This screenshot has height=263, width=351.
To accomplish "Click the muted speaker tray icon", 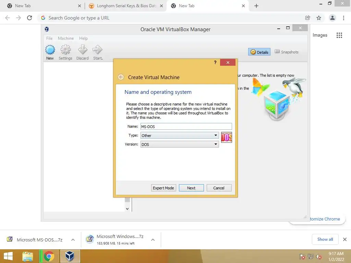I will point(319,256).
